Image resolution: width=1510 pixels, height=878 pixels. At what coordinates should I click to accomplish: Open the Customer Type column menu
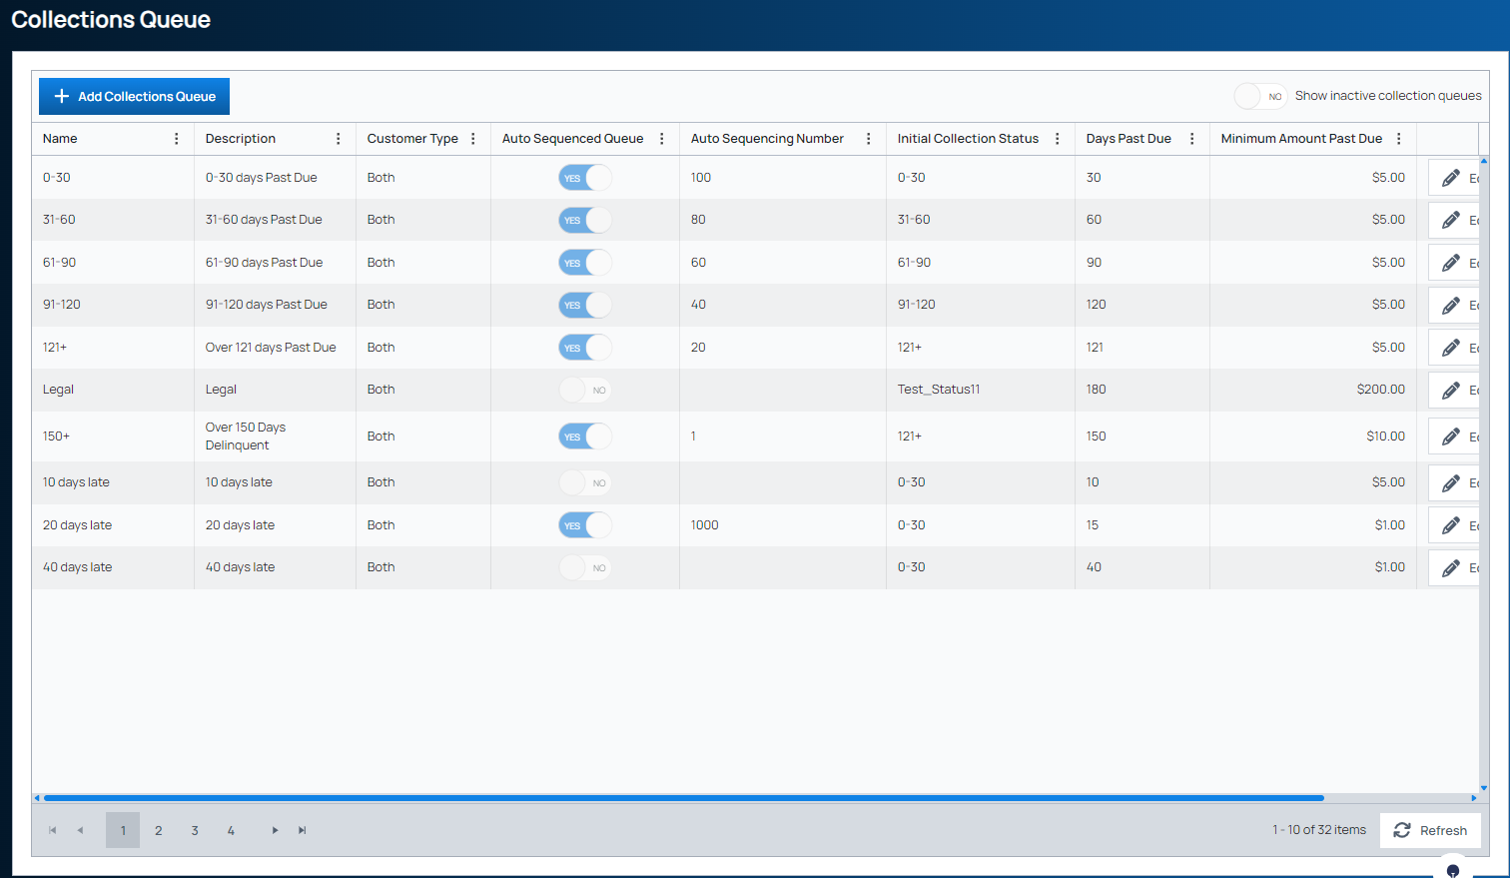click(473, 139)
